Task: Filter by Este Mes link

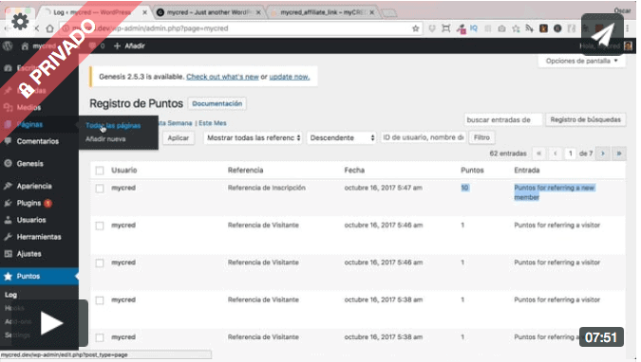Action: [213, 123]
